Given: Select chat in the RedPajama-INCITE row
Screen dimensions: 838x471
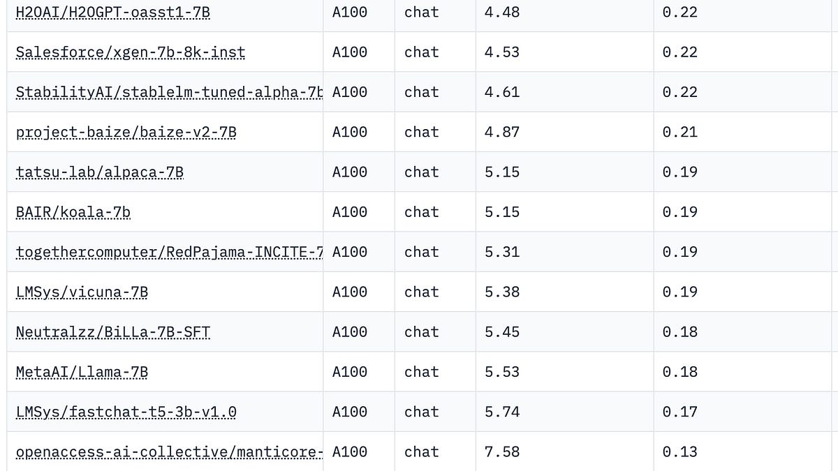Looking at the screenshot, I should pyautogui.click(x=422, y=252).
